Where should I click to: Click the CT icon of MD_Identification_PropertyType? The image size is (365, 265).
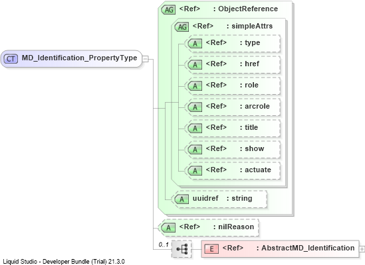coord(11,59)
